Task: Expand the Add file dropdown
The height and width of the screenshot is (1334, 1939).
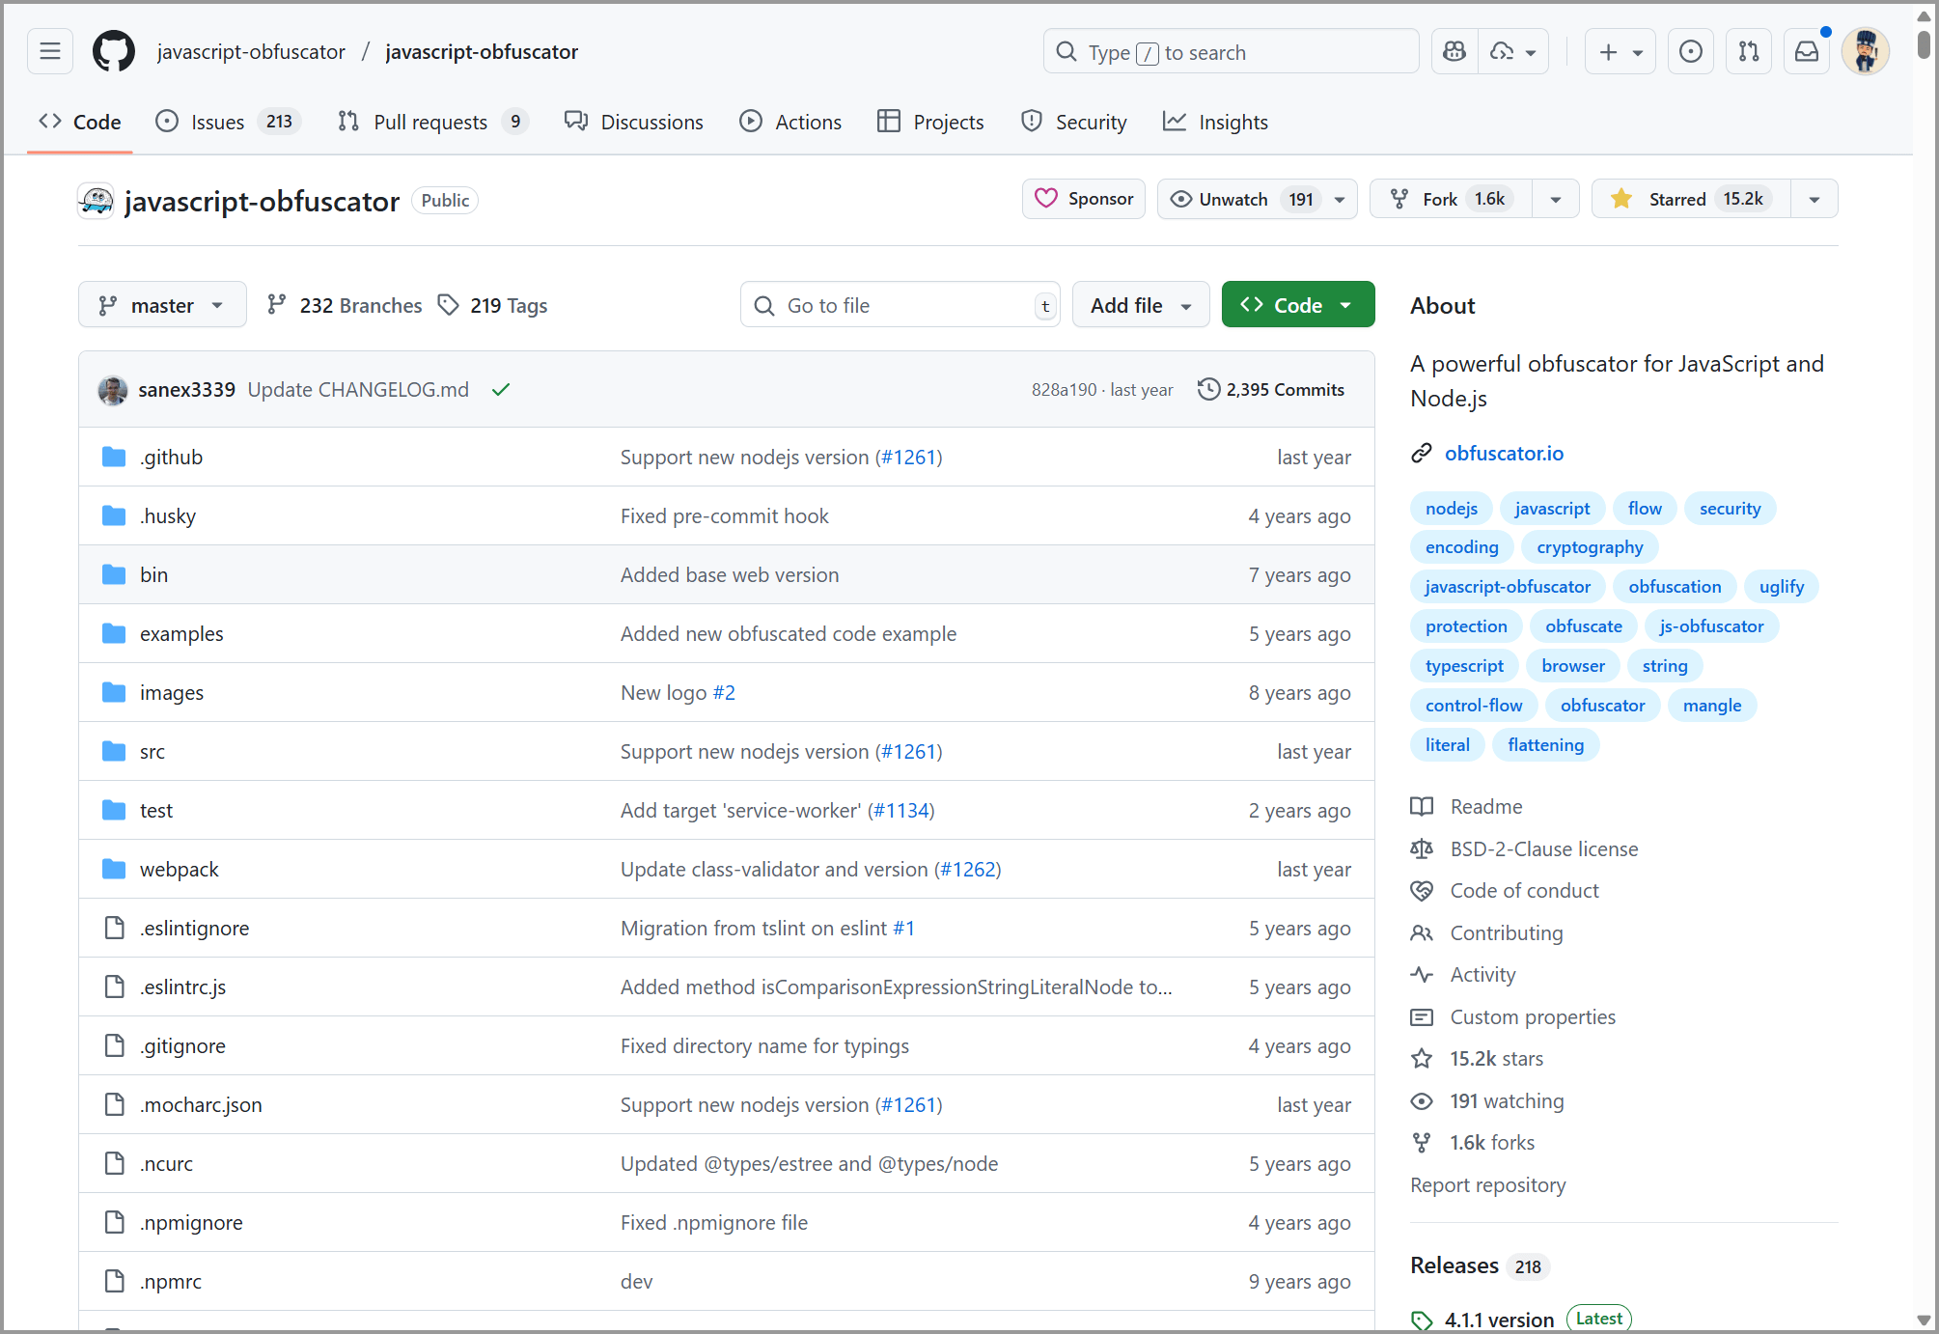Action: [1141, 305]
